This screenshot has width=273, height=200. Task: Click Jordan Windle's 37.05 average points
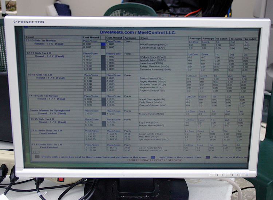point(127,134)
